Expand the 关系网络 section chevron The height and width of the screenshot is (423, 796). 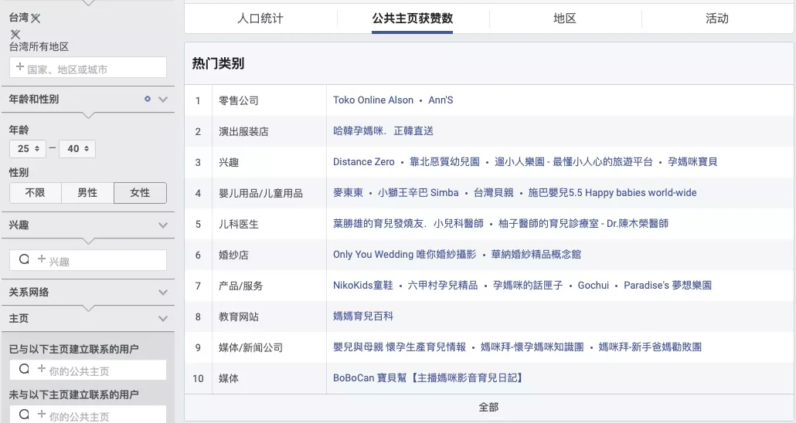[x=163, y=292]
